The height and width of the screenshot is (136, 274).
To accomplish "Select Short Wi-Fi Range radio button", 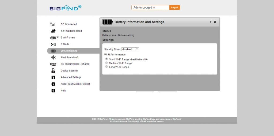I will pyautogui.click(x=106, y=59).
